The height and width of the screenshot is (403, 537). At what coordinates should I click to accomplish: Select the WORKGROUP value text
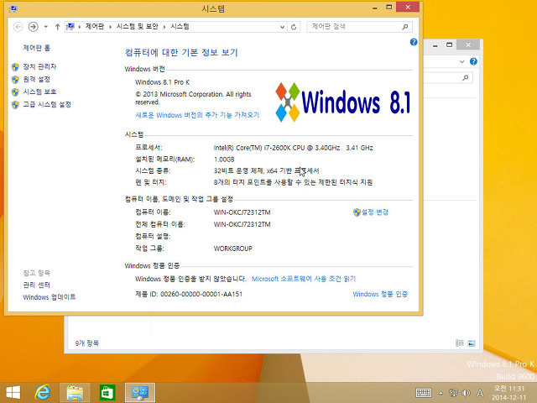(233, 249)
